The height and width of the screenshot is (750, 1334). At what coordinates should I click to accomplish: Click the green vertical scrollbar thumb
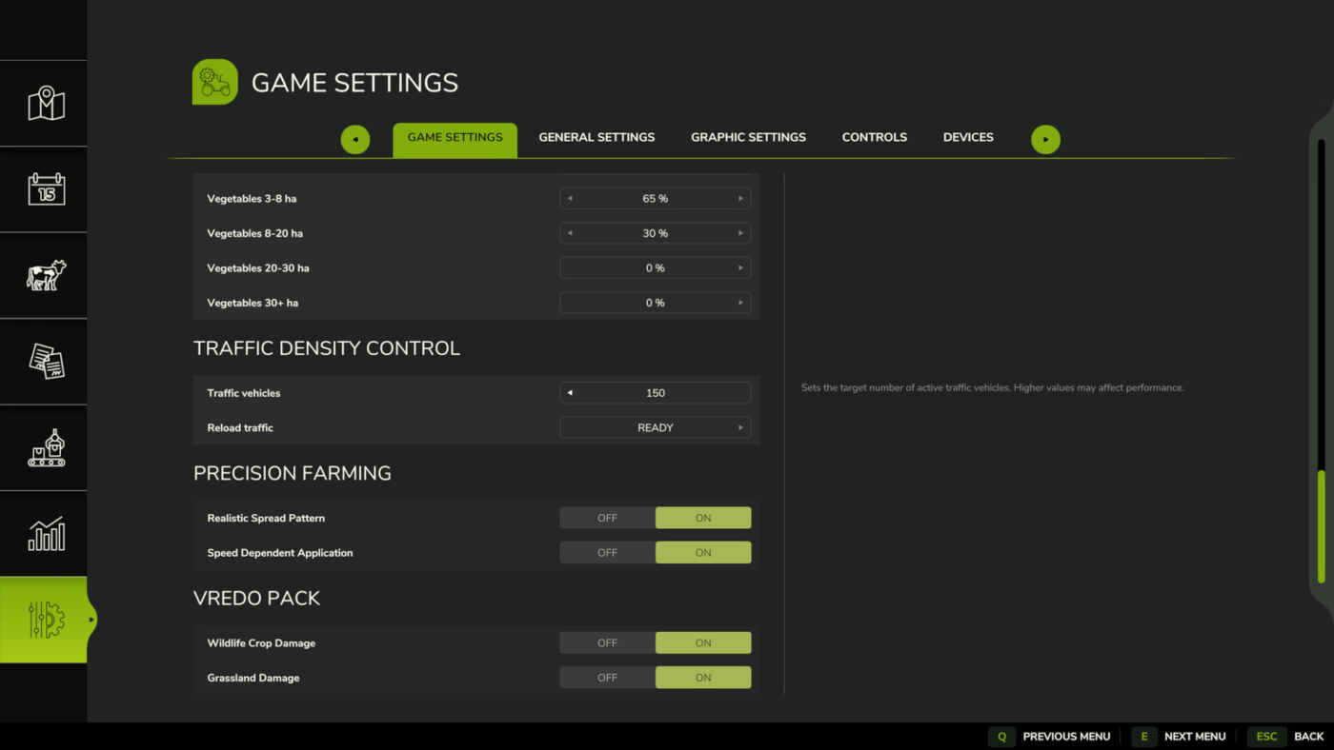[x=1321, y=526]
